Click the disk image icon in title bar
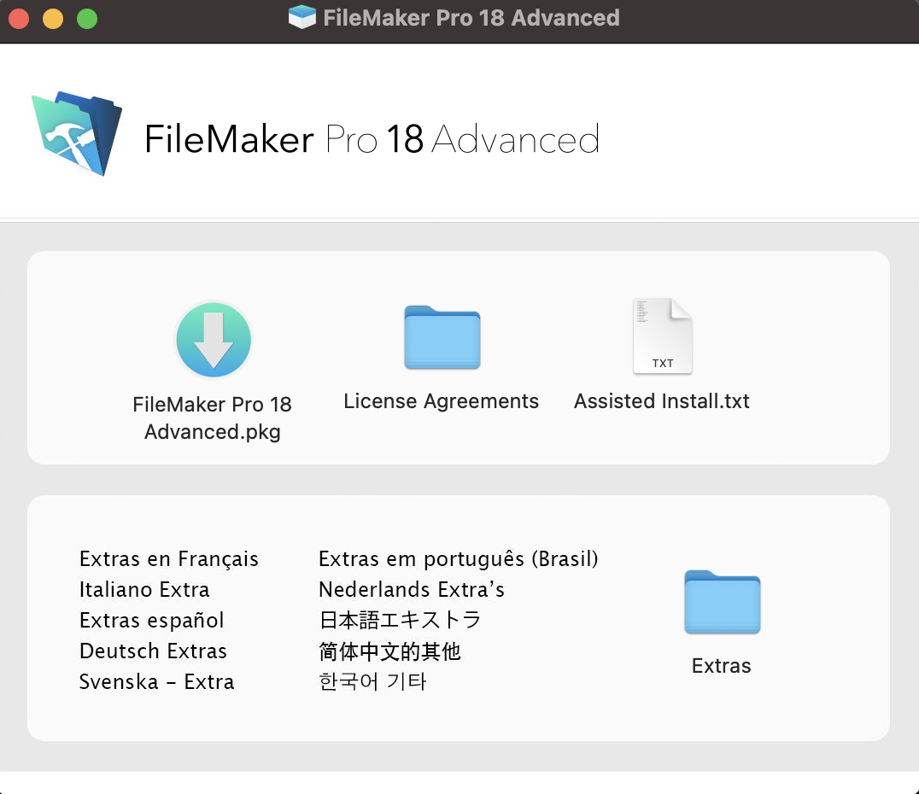 point(301,17)
